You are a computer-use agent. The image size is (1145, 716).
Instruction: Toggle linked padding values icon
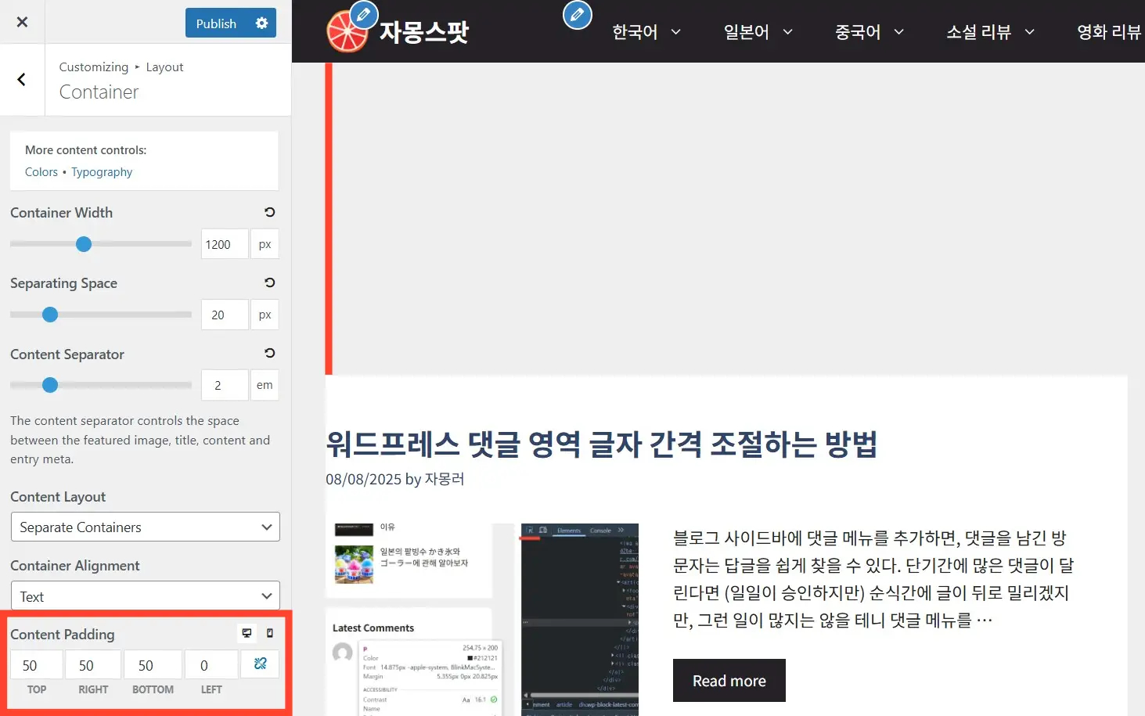(260, 664)
